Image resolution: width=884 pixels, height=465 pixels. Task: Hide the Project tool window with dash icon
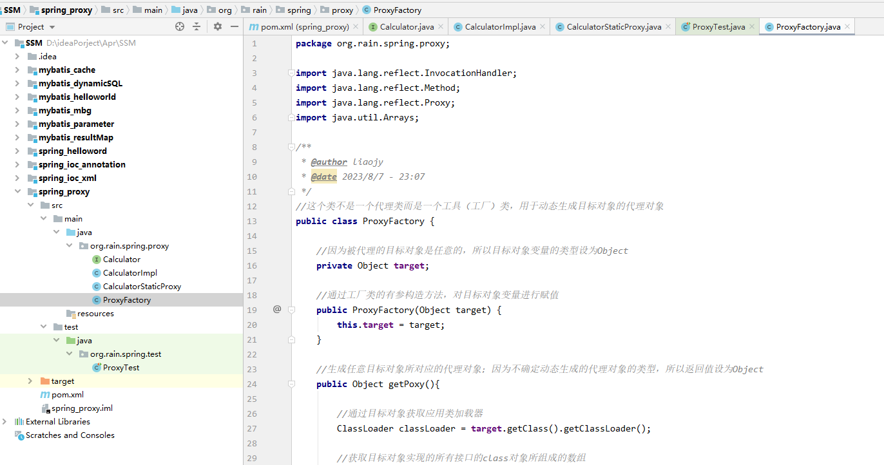pos(235,26)
